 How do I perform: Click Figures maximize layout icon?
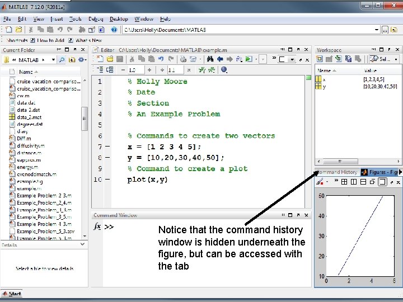(x=382, y=182)
